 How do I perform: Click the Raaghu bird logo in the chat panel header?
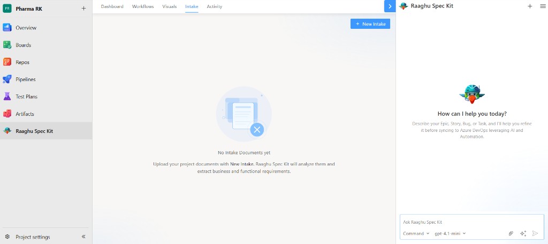(x=404, y=6)
